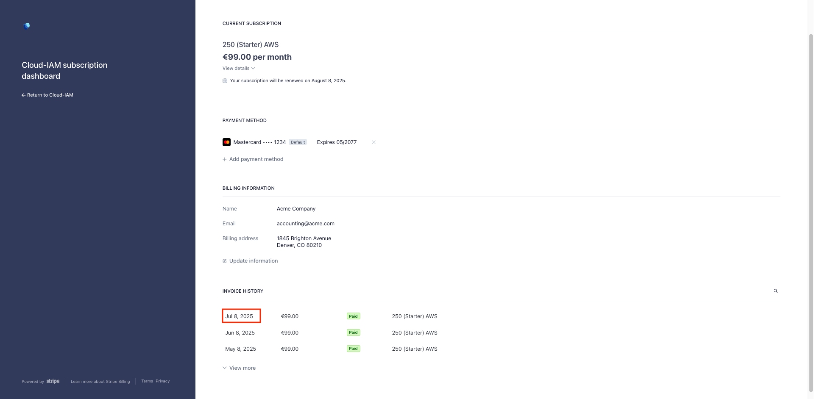Click Paid badge on Jul 8 invoice

pyautogui.click(x=353, y=316)
